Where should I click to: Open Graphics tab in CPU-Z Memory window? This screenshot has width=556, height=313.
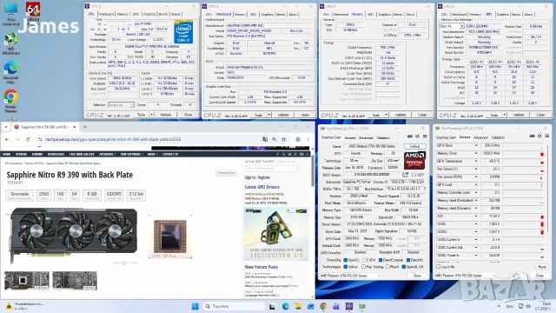point(384,15)
